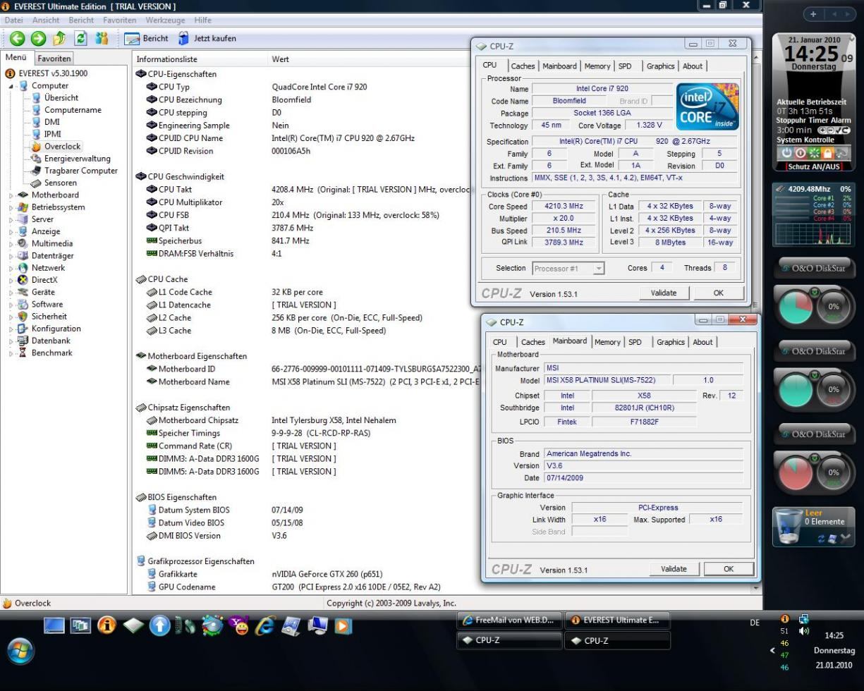
Task: Click the orange lock icon in System Kontrolle gadget
Action: click(827, 152)
